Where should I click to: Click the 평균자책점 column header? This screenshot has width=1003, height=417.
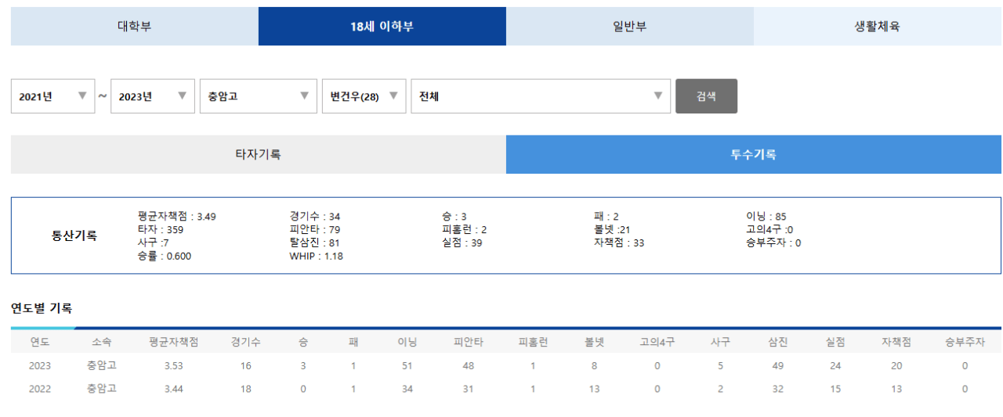coord(173,342)
